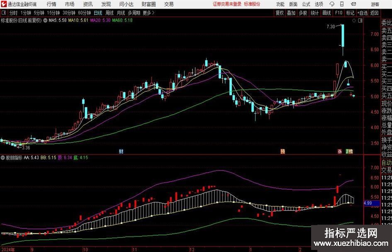Click the 统计 statistics button
This screenshot has height=252, width=392.
[314, 13]
